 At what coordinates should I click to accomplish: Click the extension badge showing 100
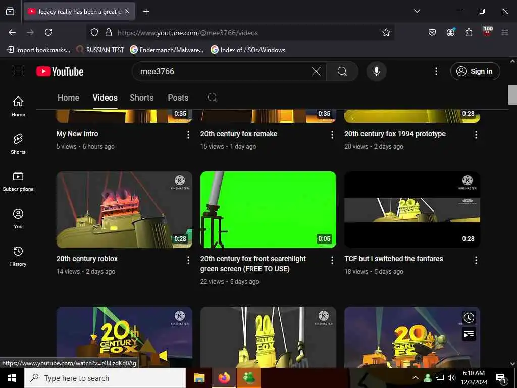tap(487, 31)
